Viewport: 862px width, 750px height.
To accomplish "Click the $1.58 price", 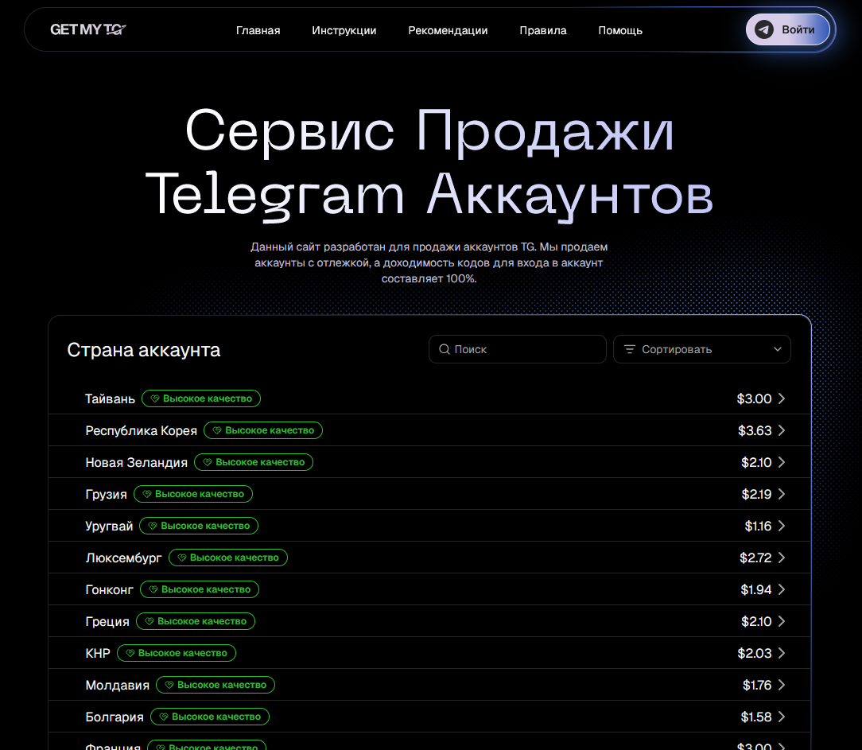I will (x=756, y=717).
